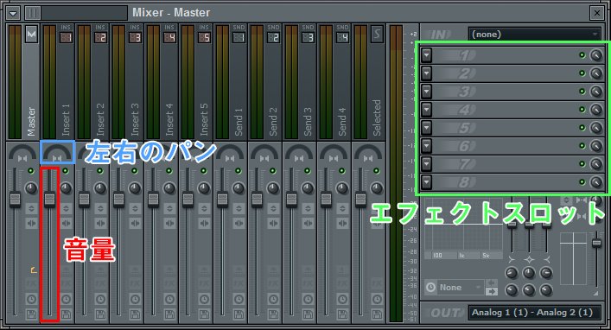Click effect slot 2 mix level knob
The height and width of the screenshot is (330, 611).
596,73
